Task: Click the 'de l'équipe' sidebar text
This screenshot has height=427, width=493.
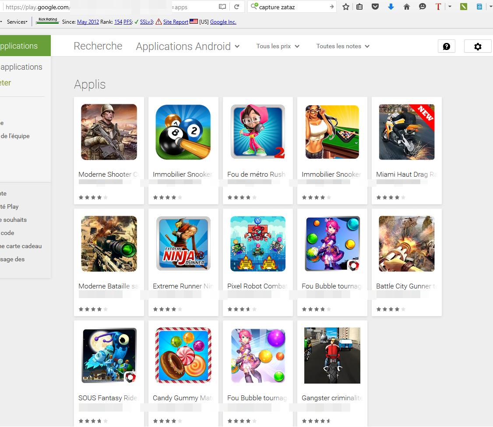Action: pyautogui.click(x=15, y=136)
